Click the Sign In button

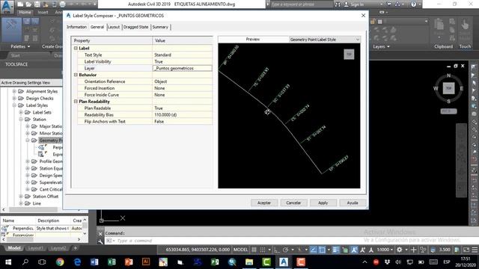point(354,4)
